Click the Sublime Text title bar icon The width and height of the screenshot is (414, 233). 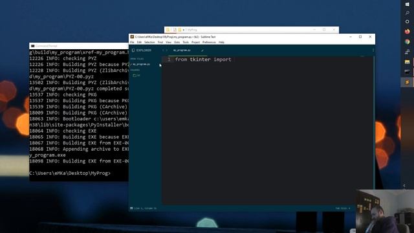(x=132, y=37)
